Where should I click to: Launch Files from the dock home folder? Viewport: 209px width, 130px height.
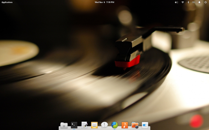(x=64, y=125)
